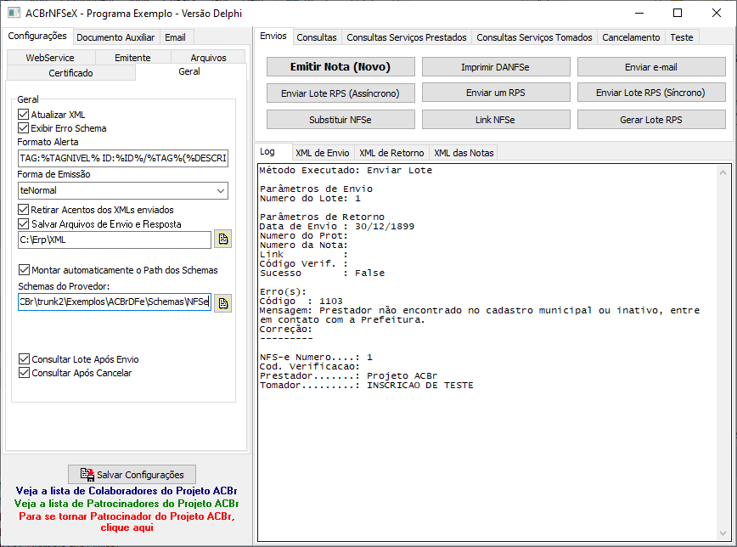
Task: Click the C:\Erp\XML path field
Action: pos(115,240)
